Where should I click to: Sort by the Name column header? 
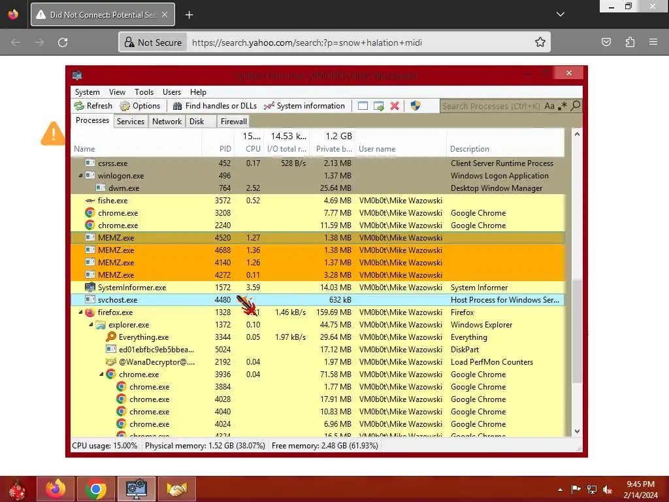tap(136, 149)
